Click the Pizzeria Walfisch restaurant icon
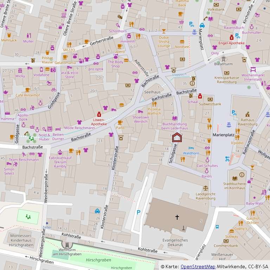The image size is (270, 270). [154, 104]
